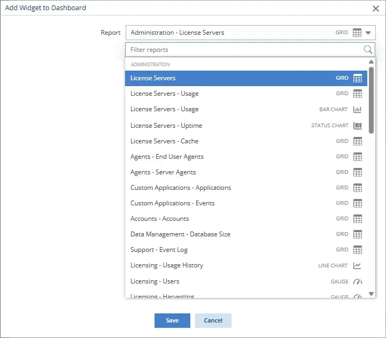Click gauge icon for Licensing - Users
This screenshot has width=386, height=338.
click(358, 281)
